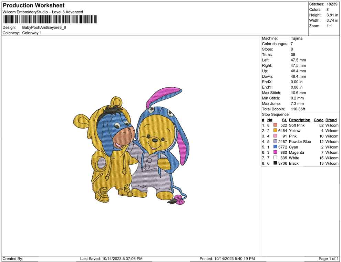Click design name 'BabyPoohAndEeyore3_8'

pyautogui.click(x=44, y=28)
